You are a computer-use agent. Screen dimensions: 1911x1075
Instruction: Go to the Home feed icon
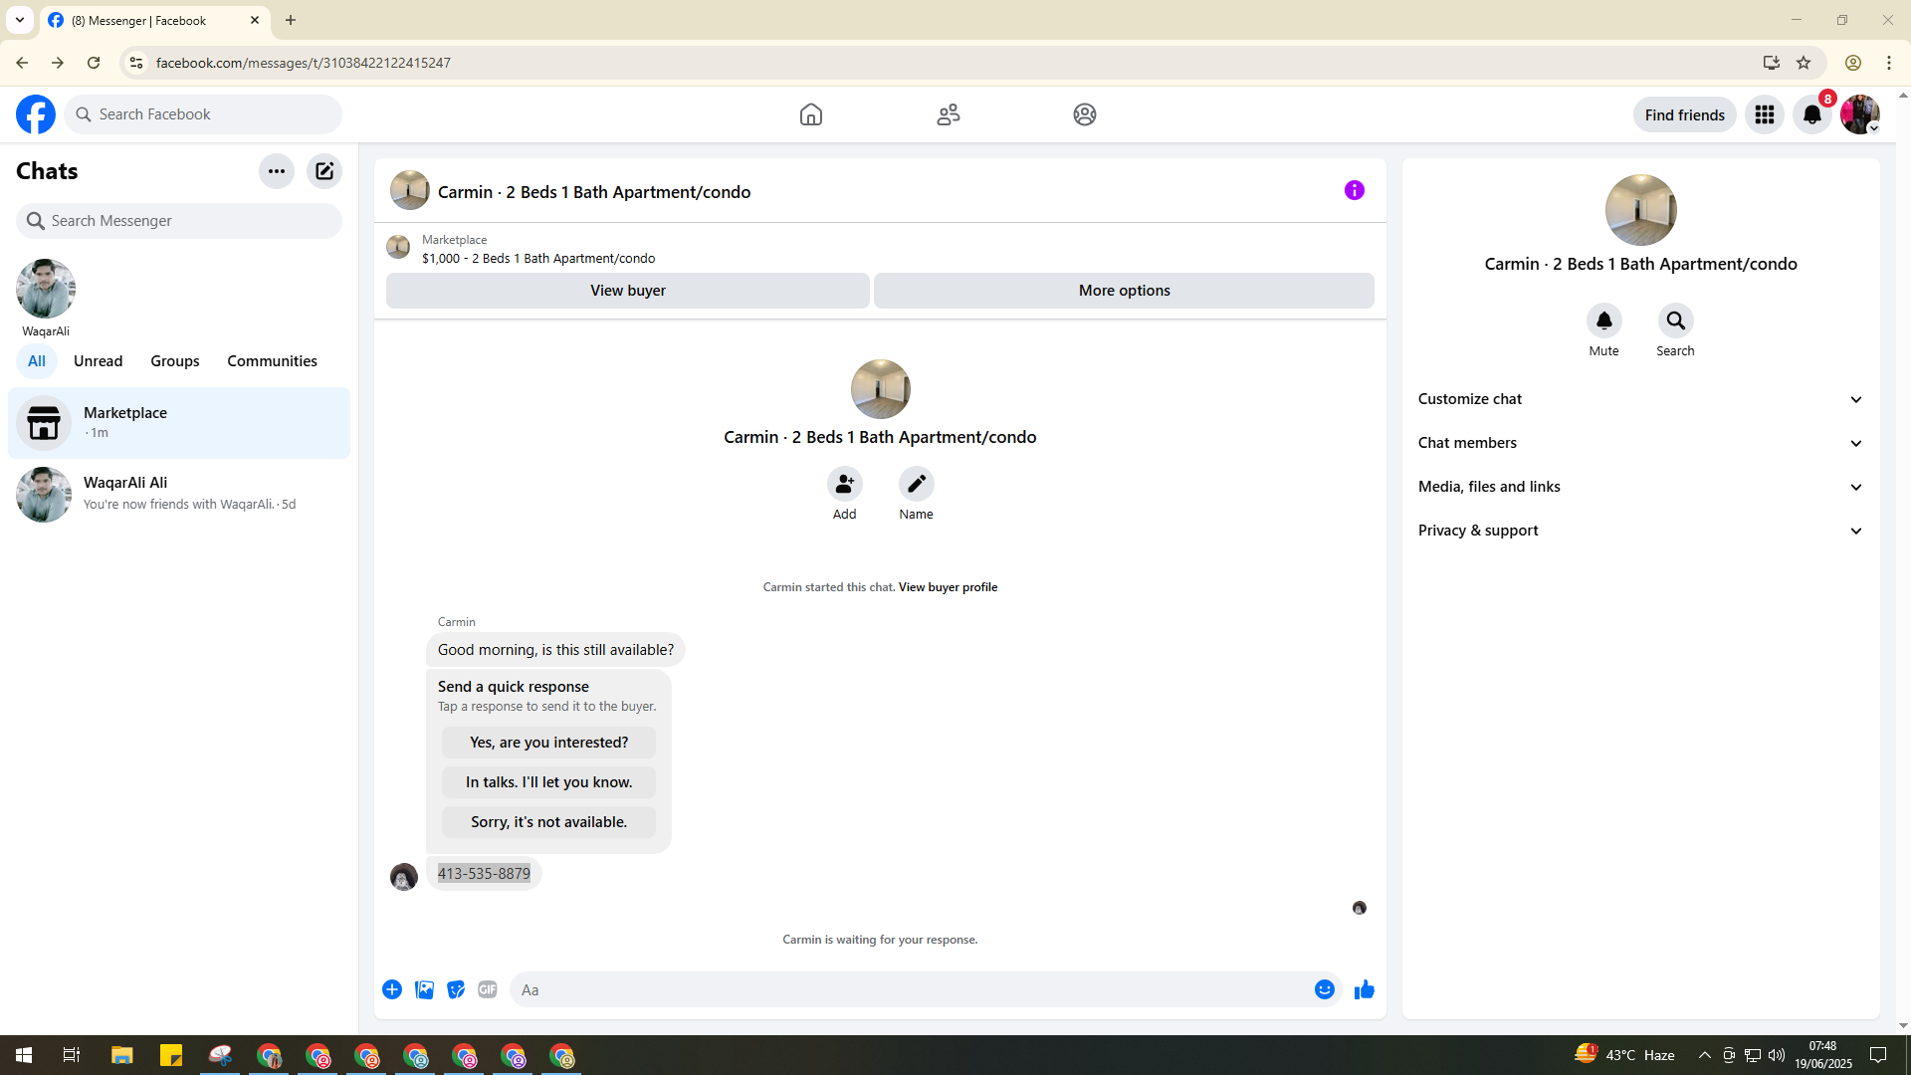click(811, 114)
